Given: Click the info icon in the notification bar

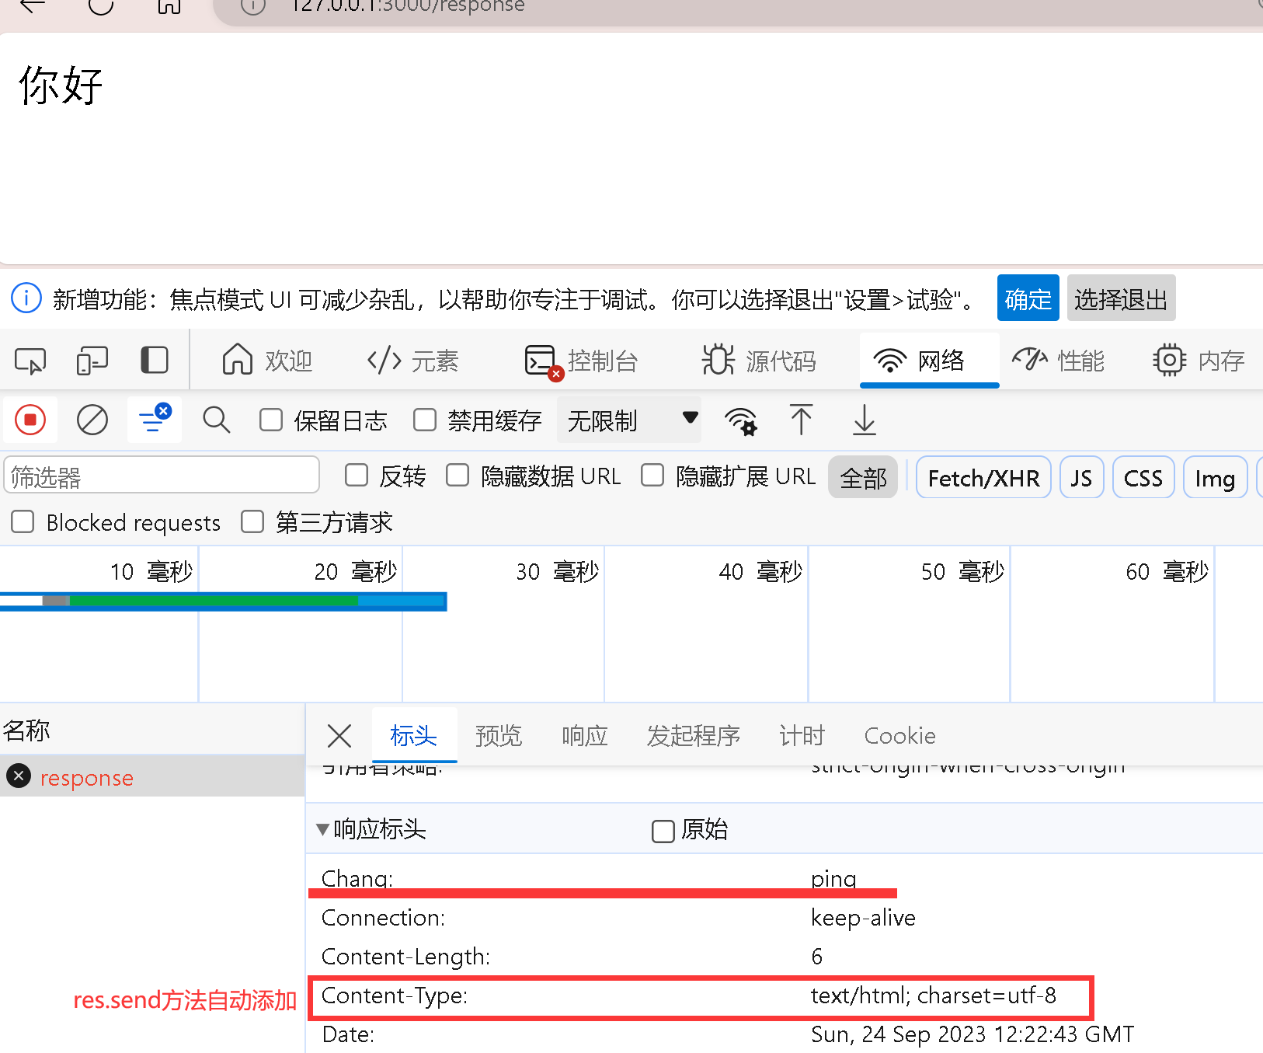Looking at the screenshot, I should click(x=26, y=298).
